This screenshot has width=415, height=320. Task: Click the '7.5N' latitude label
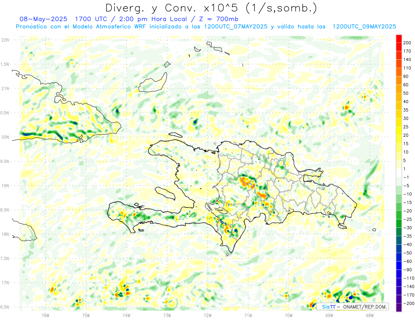[x=5, y=259]
